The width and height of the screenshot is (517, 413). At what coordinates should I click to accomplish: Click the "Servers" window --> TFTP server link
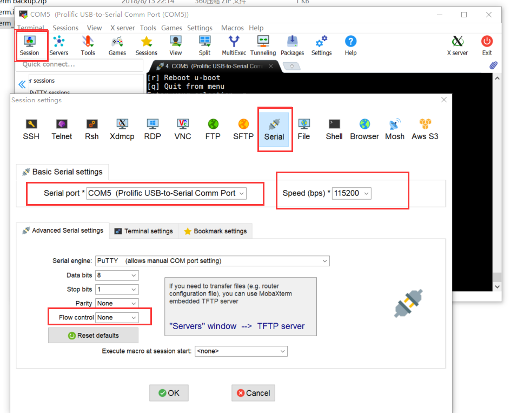pos(237,326)
